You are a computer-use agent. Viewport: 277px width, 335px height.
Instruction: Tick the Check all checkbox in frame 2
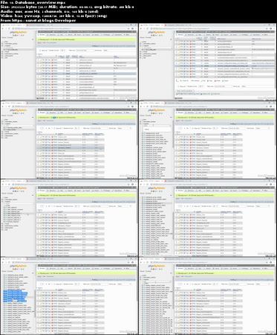[180, 80]
